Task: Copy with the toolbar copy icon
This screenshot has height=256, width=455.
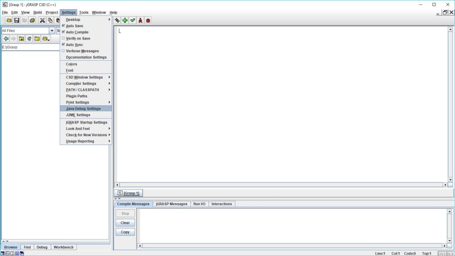Action: [50, 20]
